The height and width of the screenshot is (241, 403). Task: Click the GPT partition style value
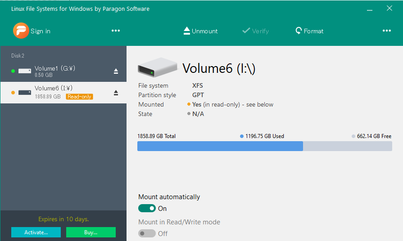pyautogui.click(x=198, y=95)
